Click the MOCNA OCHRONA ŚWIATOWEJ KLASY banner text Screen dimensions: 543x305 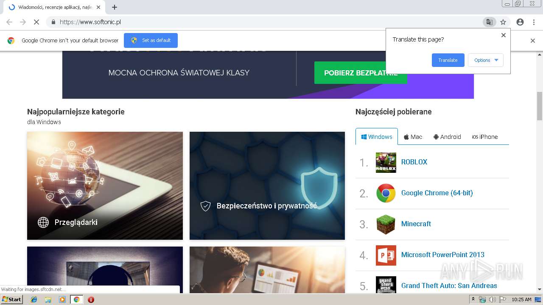pyautogui.click(x=179, y=73)
